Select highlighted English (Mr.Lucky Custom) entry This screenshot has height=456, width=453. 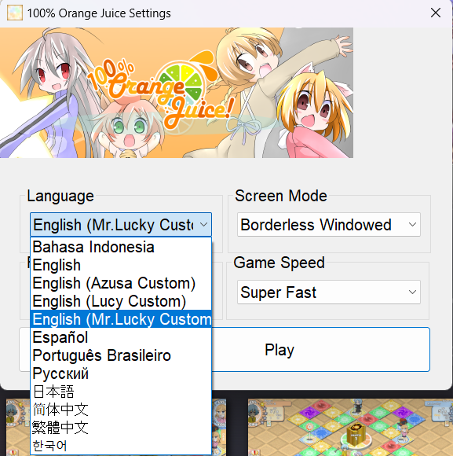point(121,319)
